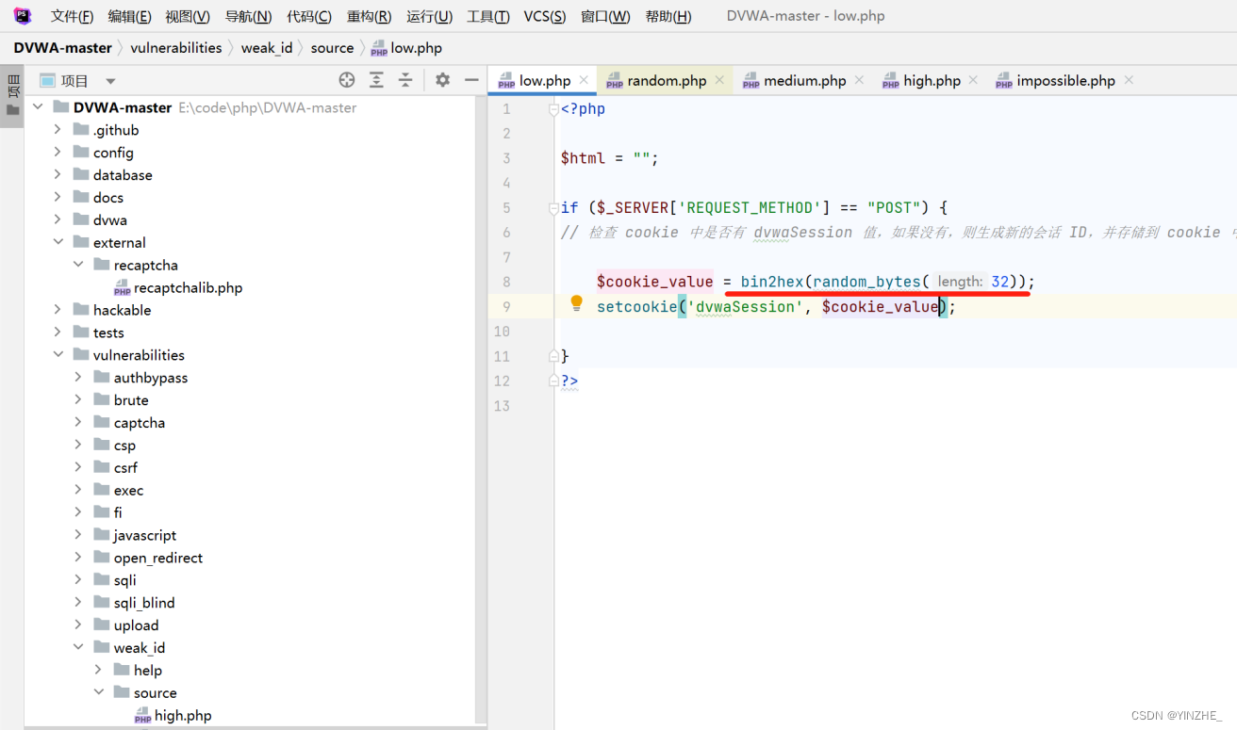
Task: Collapse the source folder under weak_id
Action: click(x=99, y=692)
